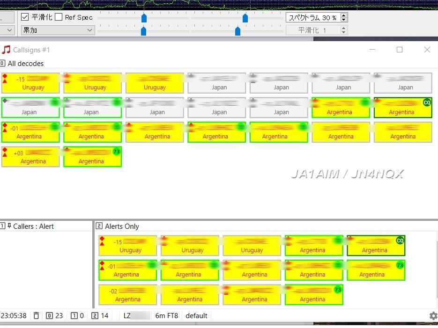
Task: Click the Uruguay -15 callsign tile in All decodes
Action: (30, 83)
